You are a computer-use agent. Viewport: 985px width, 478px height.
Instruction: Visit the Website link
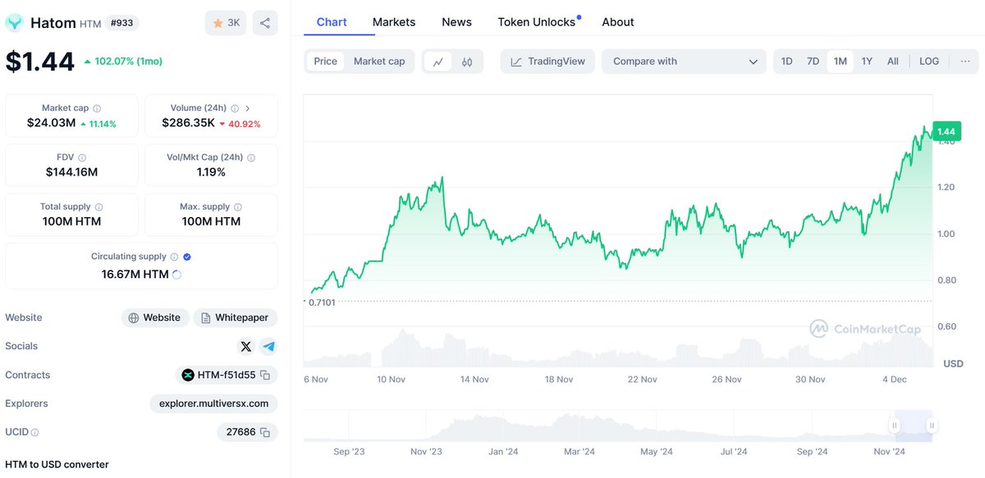click(155, 318)
